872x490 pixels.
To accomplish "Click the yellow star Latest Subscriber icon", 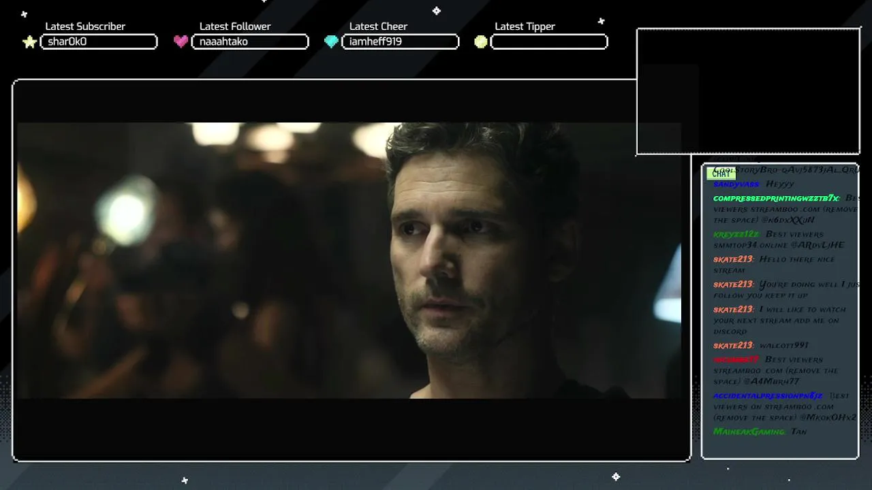I will coord(29,42).
